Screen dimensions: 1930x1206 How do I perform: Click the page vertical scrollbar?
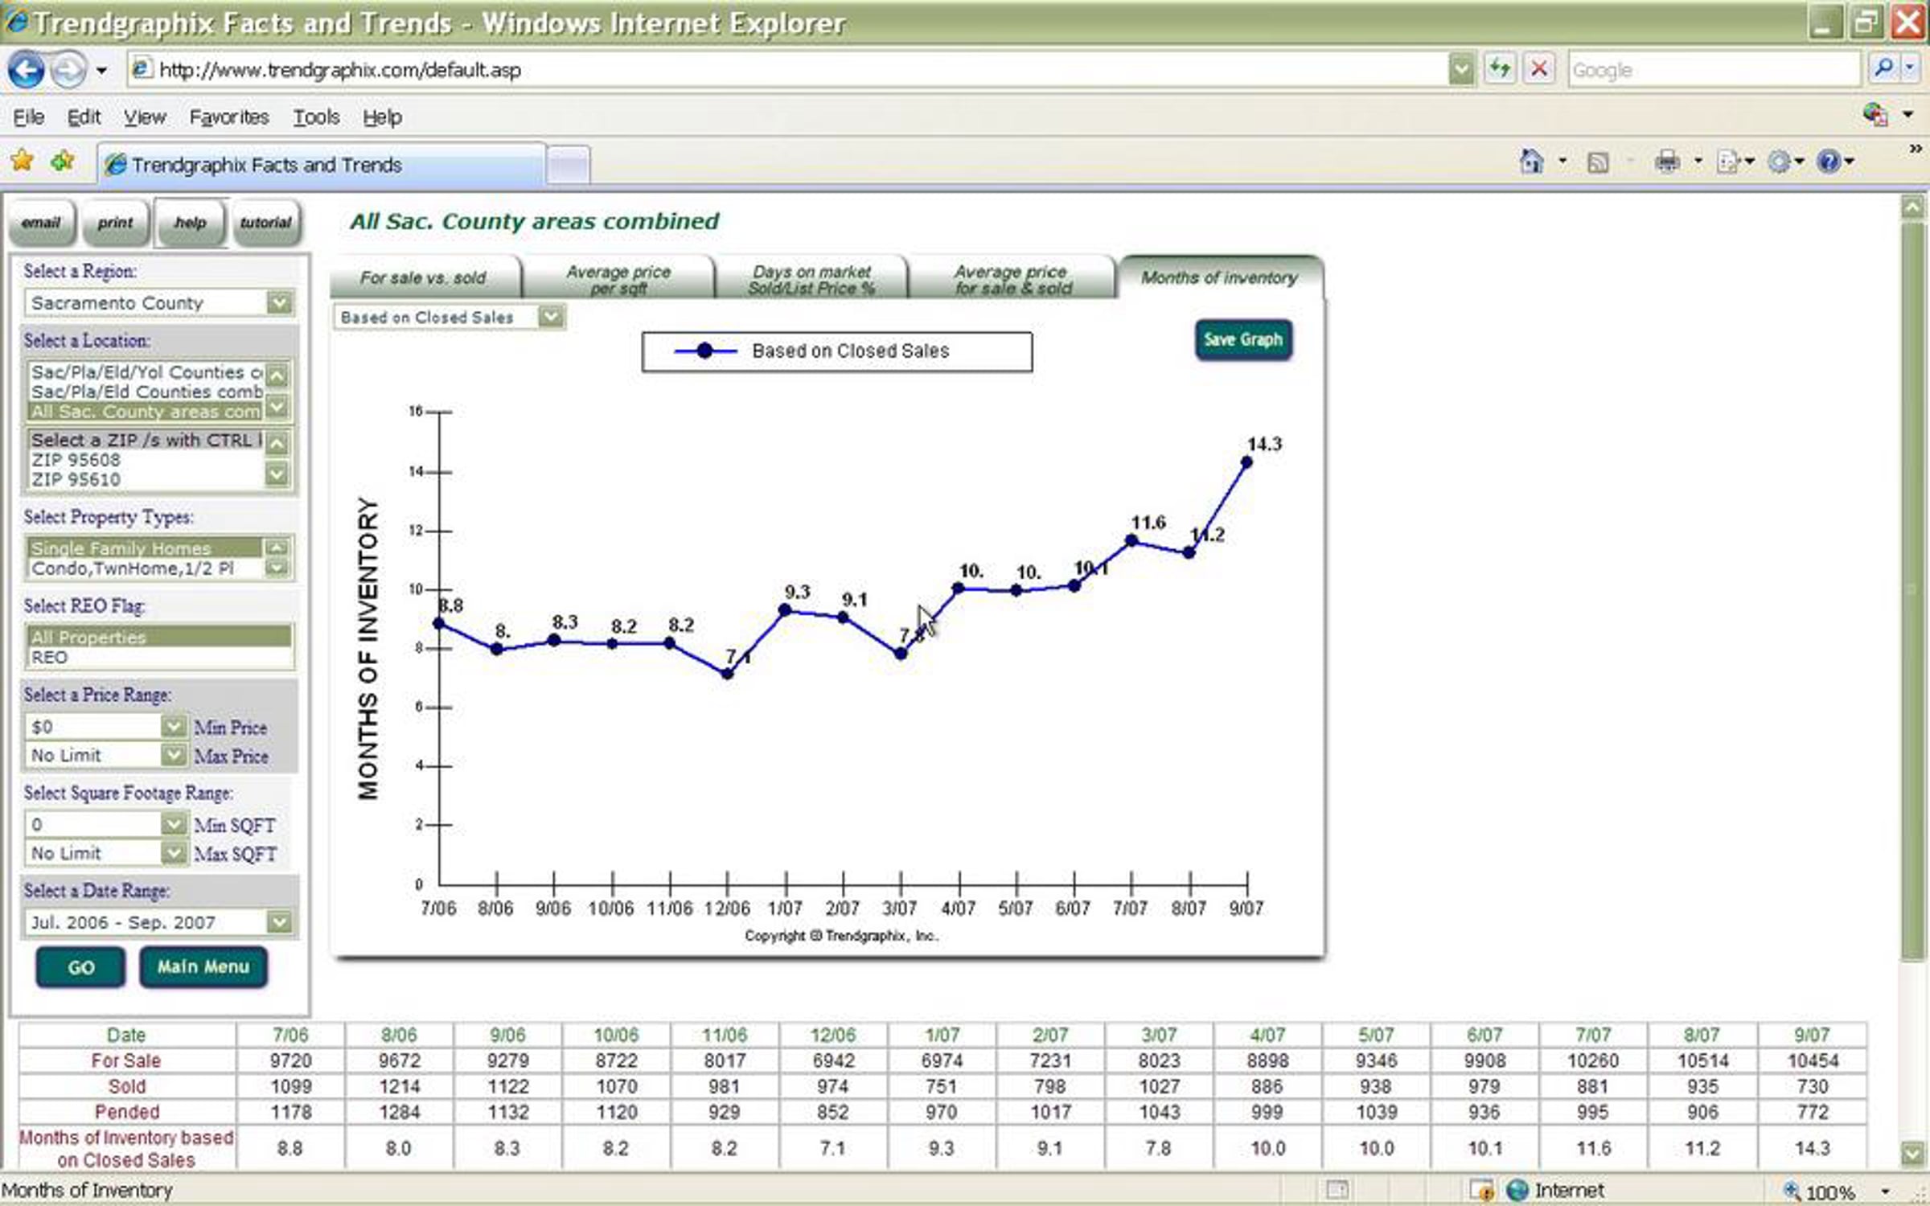pos(1912,590)
